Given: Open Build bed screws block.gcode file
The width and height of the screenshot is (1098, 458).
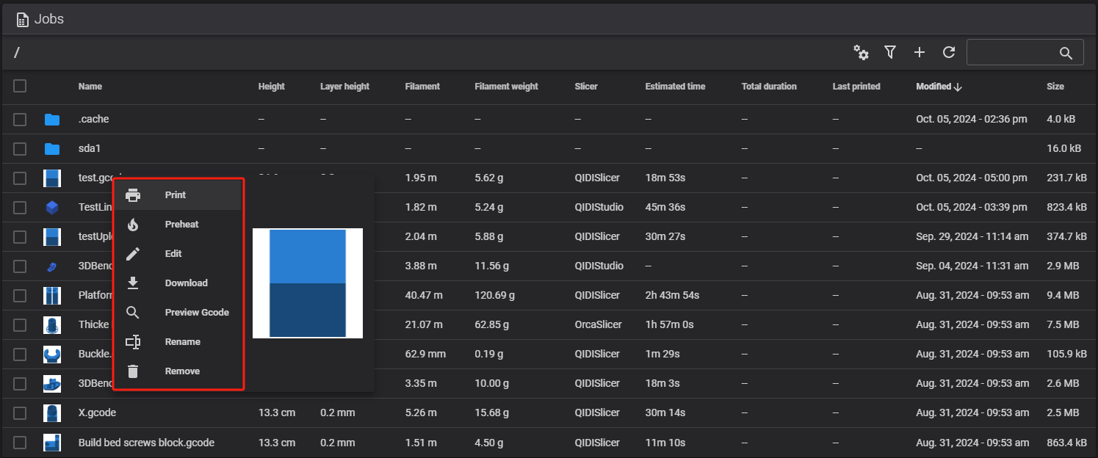Looking at the screenshot, I should click(146, 443).
